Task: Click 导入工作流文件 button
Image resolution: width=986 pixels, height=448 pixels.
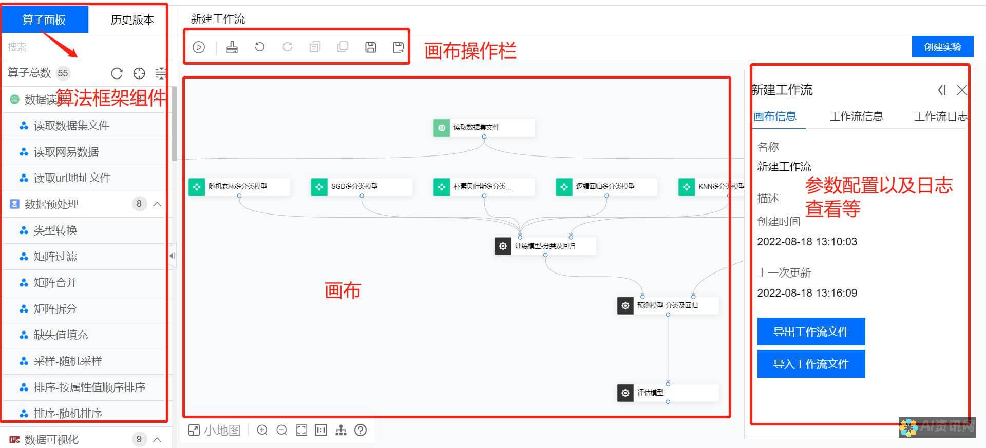Action: [811, 364]
